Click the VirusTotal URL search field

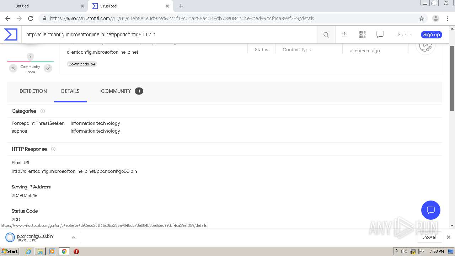169,34
